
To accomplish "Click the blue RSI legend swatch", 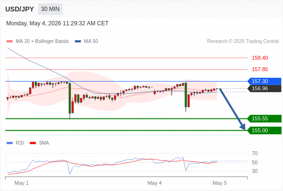I will point(10,143).
